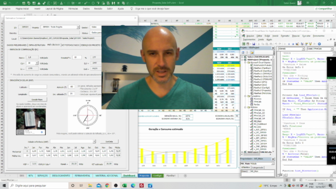Open the Cidade referência (HSP) dropdown
The image size is (336, 189).
(94, 141)
